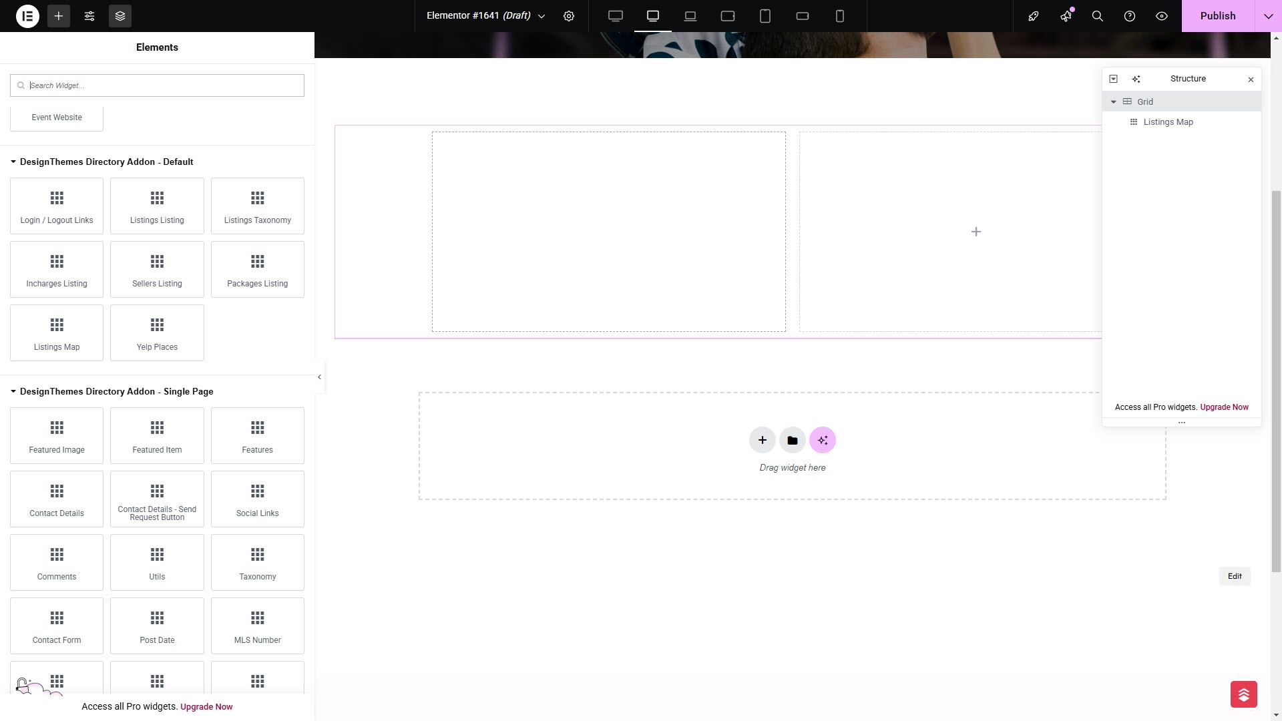1282x721 pixels.
Task: Click the Publish button
Action: coord(1217,16)
